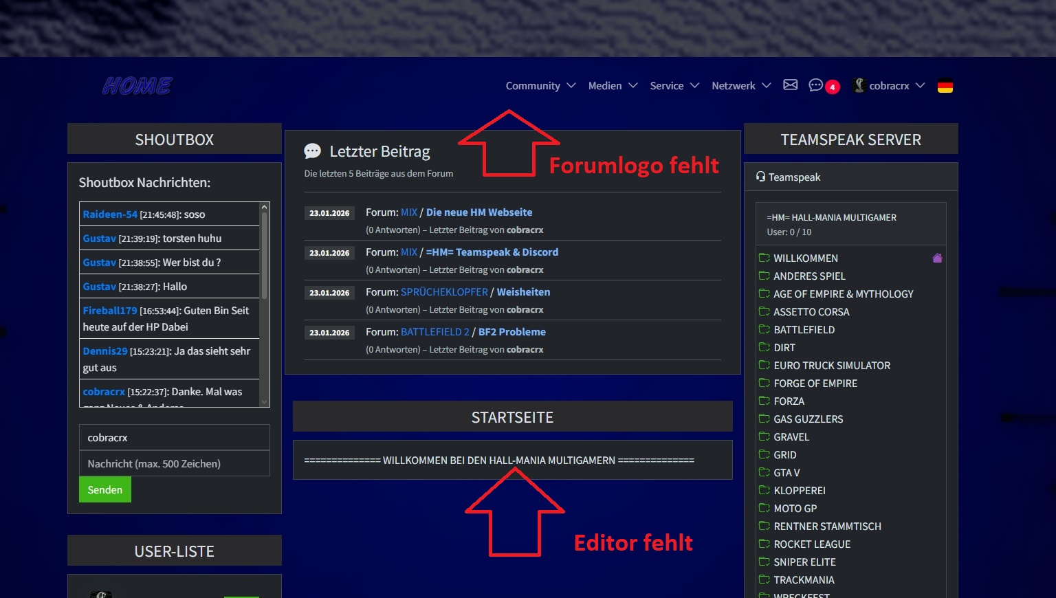Open the Medien dropdown menu

pyautogui.click(x=613, y=86)
